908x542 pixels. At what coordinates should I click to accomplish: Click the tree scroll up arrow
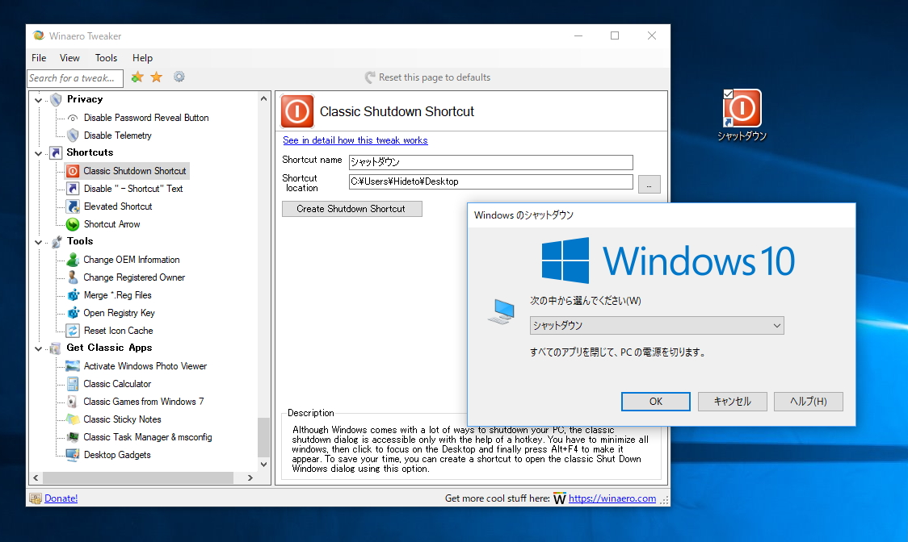pyautogui.click(x=264, y=99)
